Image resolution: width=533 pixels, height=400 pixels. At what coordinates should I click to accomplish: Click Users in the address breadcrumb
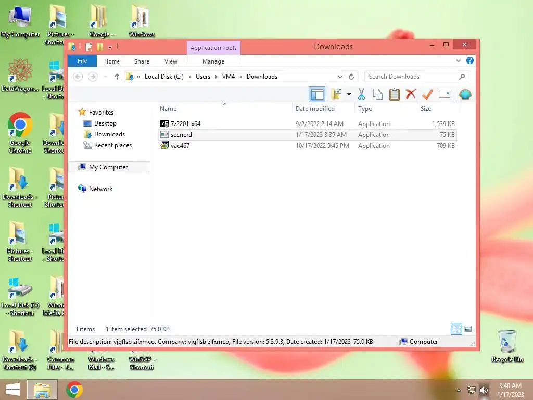click(203, 77)
